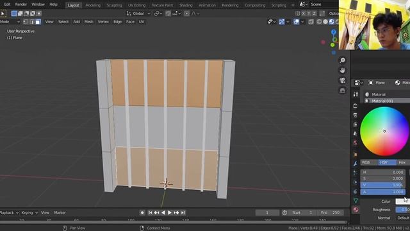Open snapping options dropdown
Screen dimensions: 410x231
(x=177, y=13)
